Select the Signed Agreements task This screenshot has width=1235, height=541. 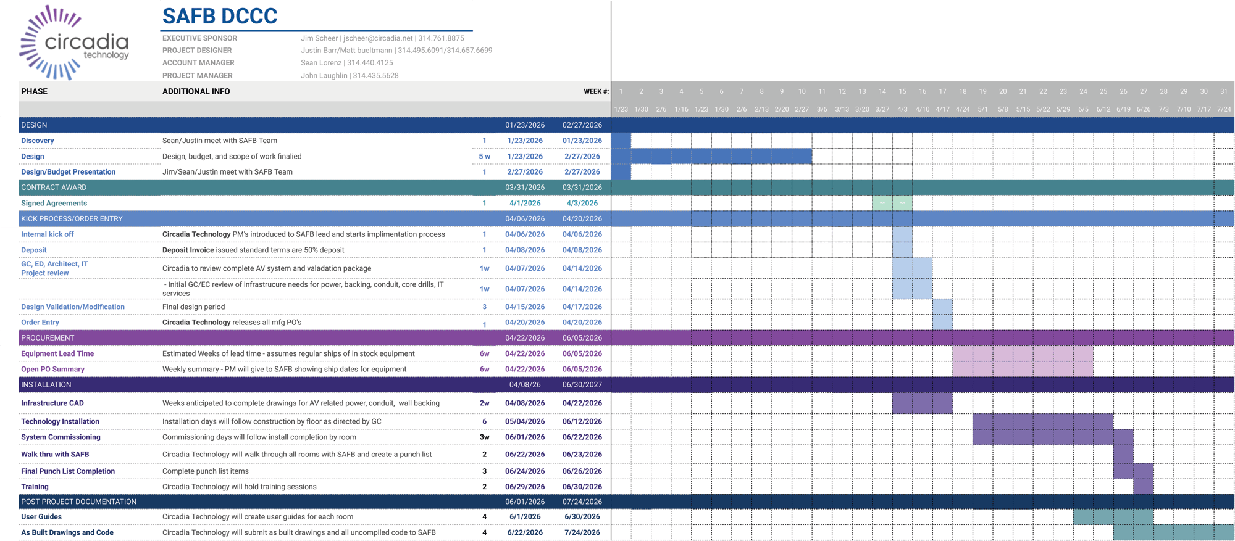(54, 203)
